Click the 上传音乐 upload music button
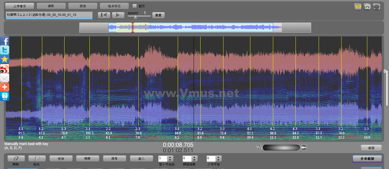This screenshot has height=169, width=389. tap(19, 6)
